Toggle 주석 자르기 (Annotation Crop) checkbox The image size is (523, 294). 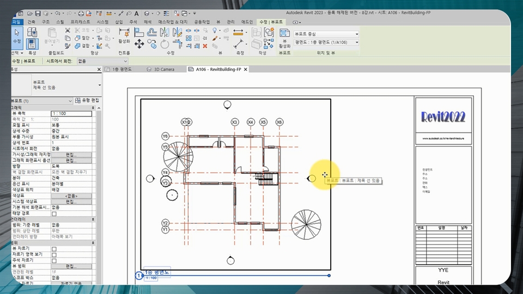click(54, 261)
